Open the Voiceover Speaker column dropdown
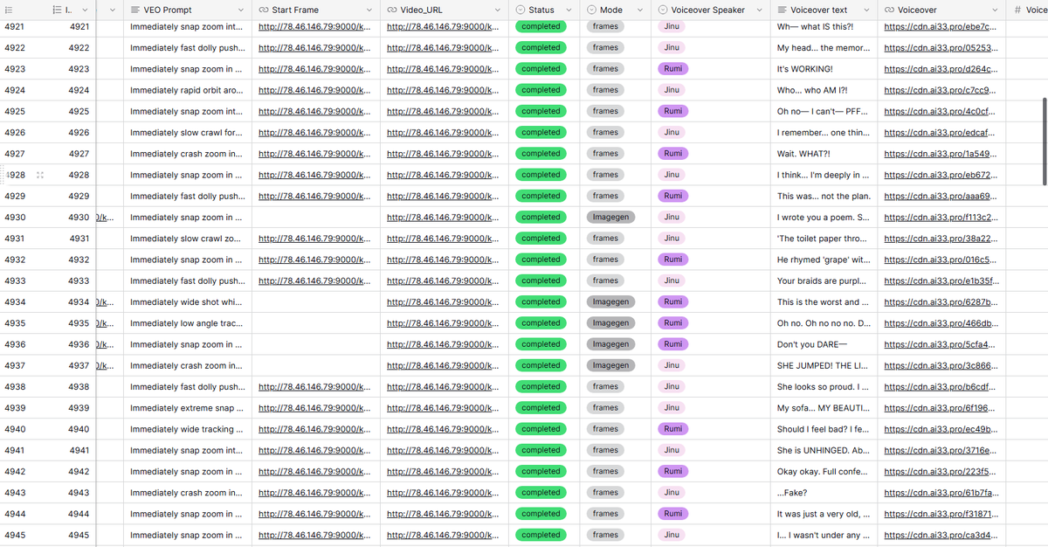Screen dimensions: 1048x547 pyautogui.click(x=759, y=10)
